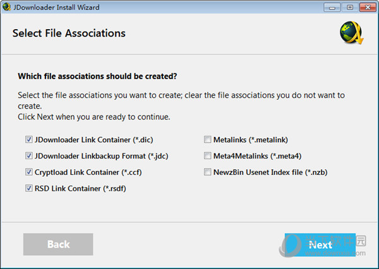Maximize the Install Wizard window
Screen dimensions: 379x269
pyautogui.click(x=350, y=8)
